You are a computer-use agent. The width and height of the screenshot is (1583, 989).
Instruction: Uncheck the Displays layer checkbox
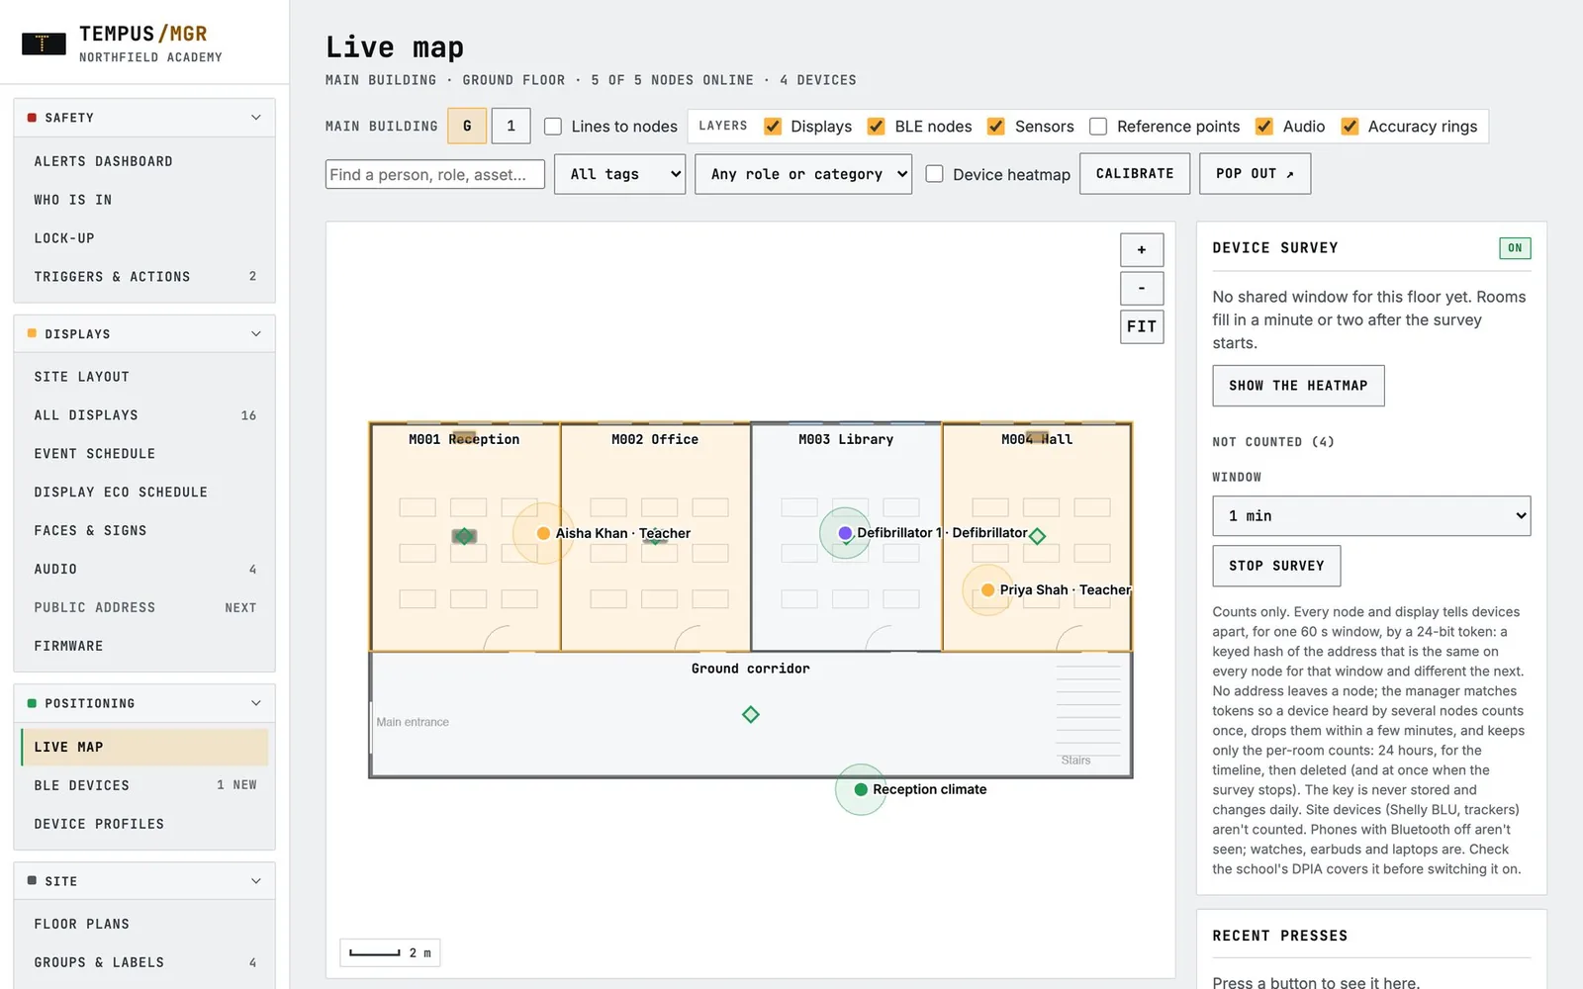(773, 127)
